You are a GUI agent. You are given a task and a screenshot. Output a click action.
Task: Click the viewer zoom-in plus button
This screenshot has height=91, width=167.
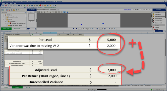click(105, 29)
